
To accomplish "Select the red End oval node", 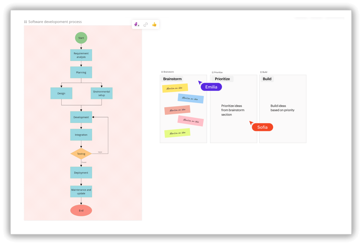I will tap(81, 211).
